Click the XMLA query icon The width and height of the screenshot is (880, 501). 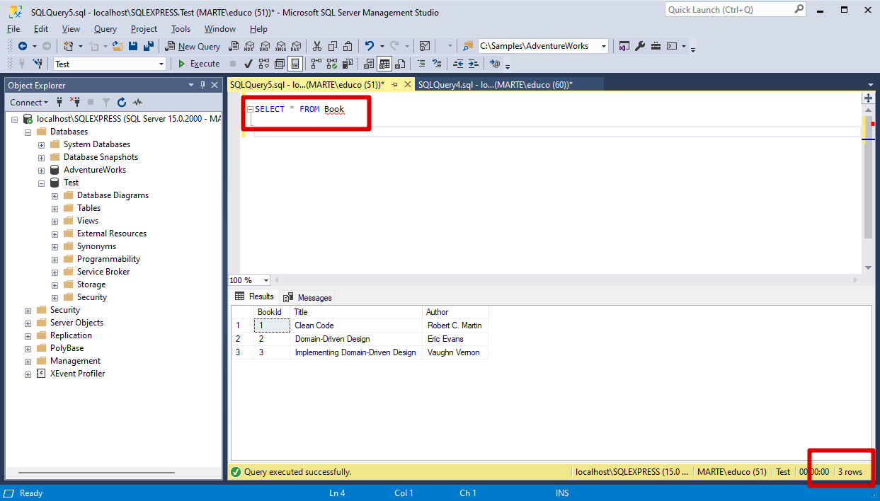280,46
